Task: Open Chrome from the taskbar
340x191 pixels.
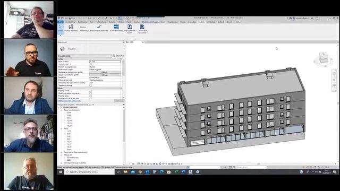Action: [140, 172]
